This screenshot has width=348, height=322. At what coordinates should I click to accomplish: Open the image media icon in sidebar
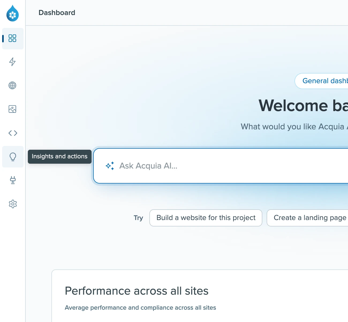(13, 109)
